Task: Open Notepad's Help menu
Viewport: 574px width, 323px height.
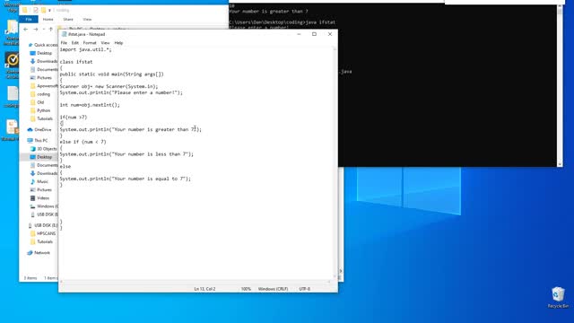Action: click(118, 43)
